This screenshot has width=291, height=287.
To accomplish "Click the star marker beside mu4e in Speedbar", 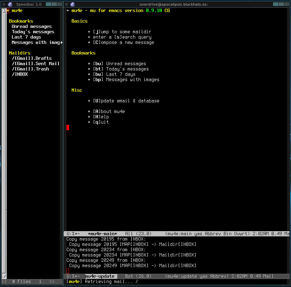I will (8, 11).
